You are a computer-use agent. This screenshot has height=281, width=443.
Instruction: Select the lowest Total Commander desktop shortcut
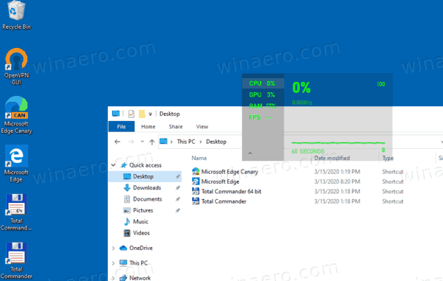point(16,260)
